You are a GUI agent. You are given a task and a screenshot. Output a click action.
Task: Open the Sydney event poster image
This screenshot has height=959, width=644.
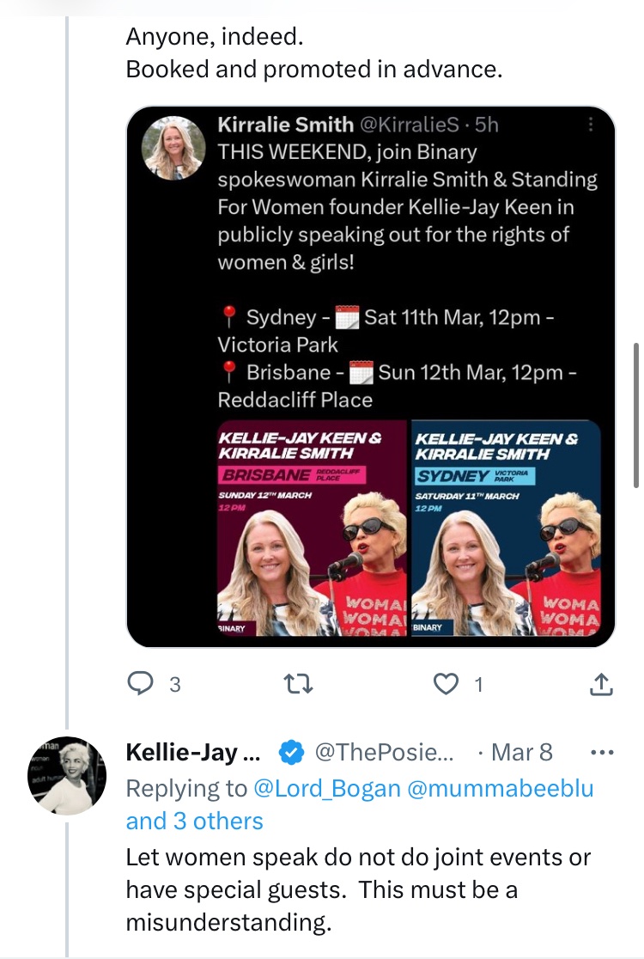[x=506, y=528]
